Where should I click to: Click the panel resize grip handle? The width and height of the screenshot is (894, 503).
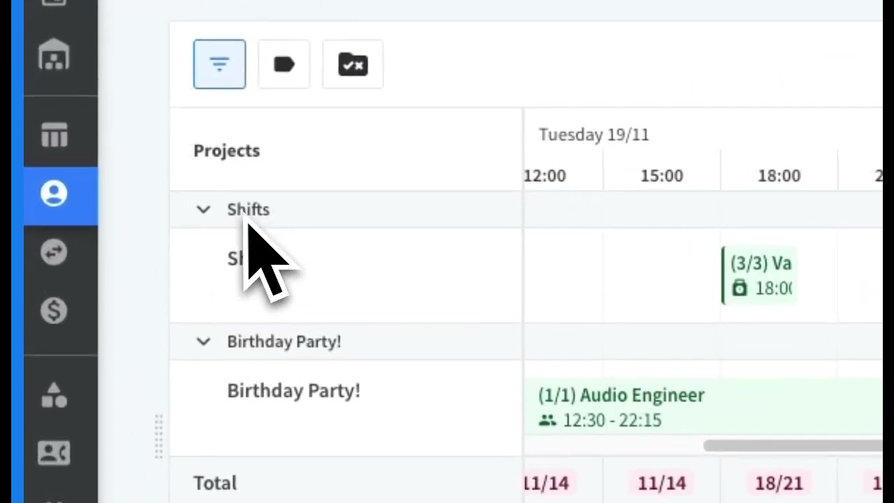click(159, 437)
